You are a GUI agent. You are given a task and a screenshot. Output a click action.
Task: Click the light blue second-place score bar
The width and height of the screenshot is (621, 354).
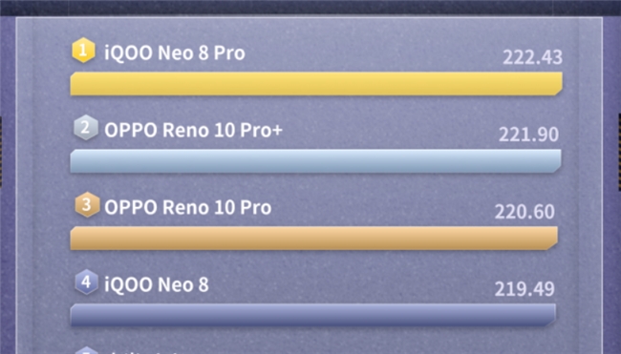pos(315,161)
